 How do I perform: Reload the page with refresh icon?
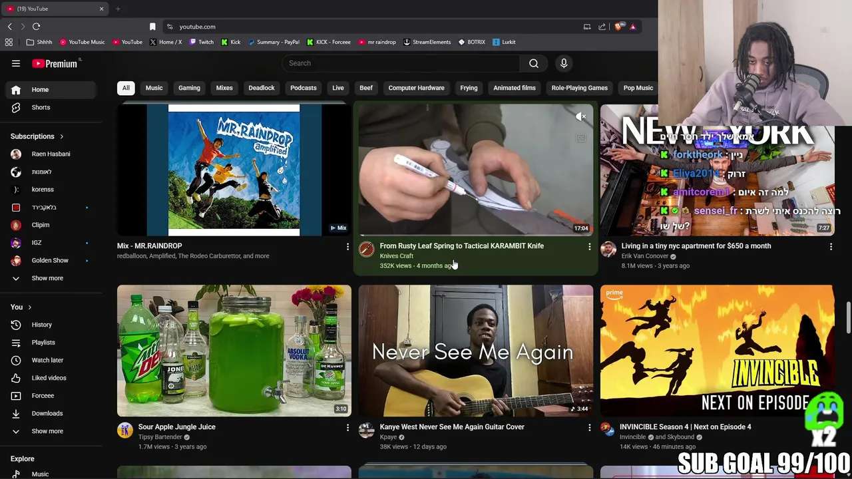tap(36, 27)
